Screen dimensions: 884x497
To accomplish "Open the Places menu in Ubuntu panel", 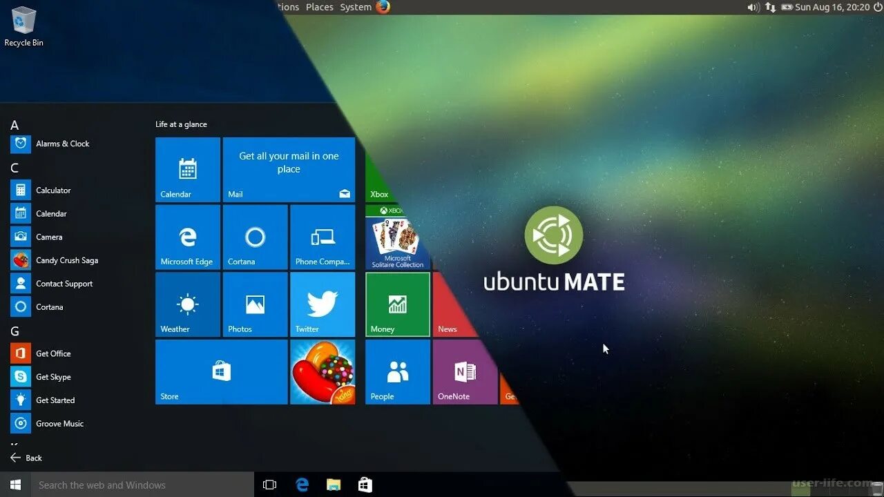I will (x=320, y=7).
